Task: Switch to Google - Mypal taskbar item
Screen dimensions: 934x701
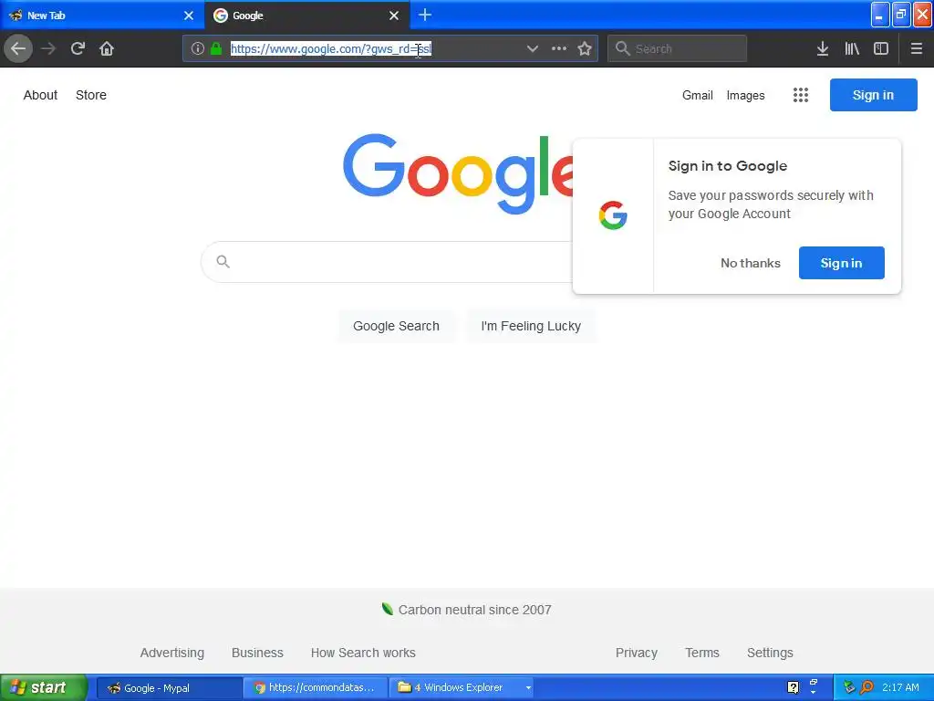Action: (169, 688)
